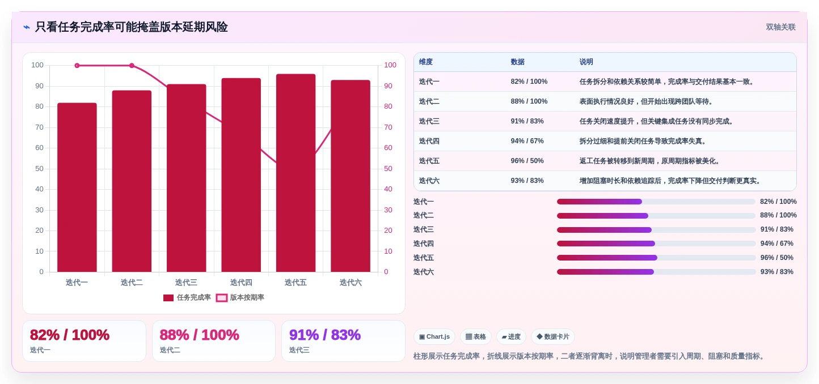Click the 维度 column header

click(426, 62)
